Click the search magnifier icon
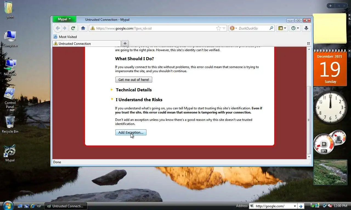The image size is (351, 210). pos(271,28)
